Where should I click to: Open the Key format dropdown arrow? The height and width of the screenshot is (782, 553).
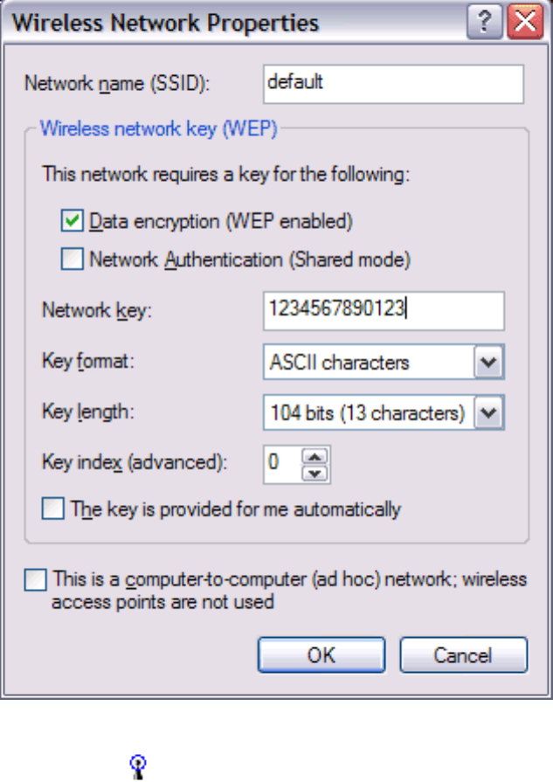(x=489, y=362)
